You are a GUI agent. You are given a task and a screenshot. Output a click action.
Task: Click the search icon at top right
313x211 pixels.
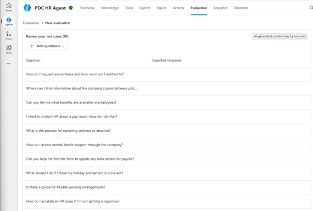point(311,8)
